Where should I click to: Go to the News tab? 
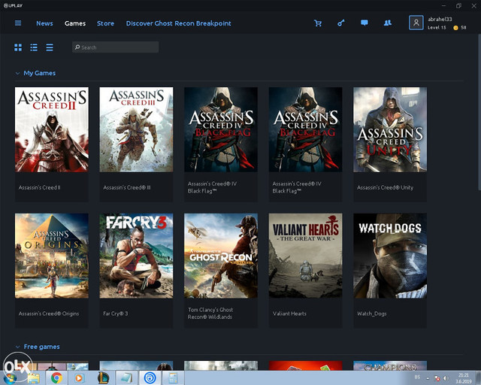[x=44, y=23]
